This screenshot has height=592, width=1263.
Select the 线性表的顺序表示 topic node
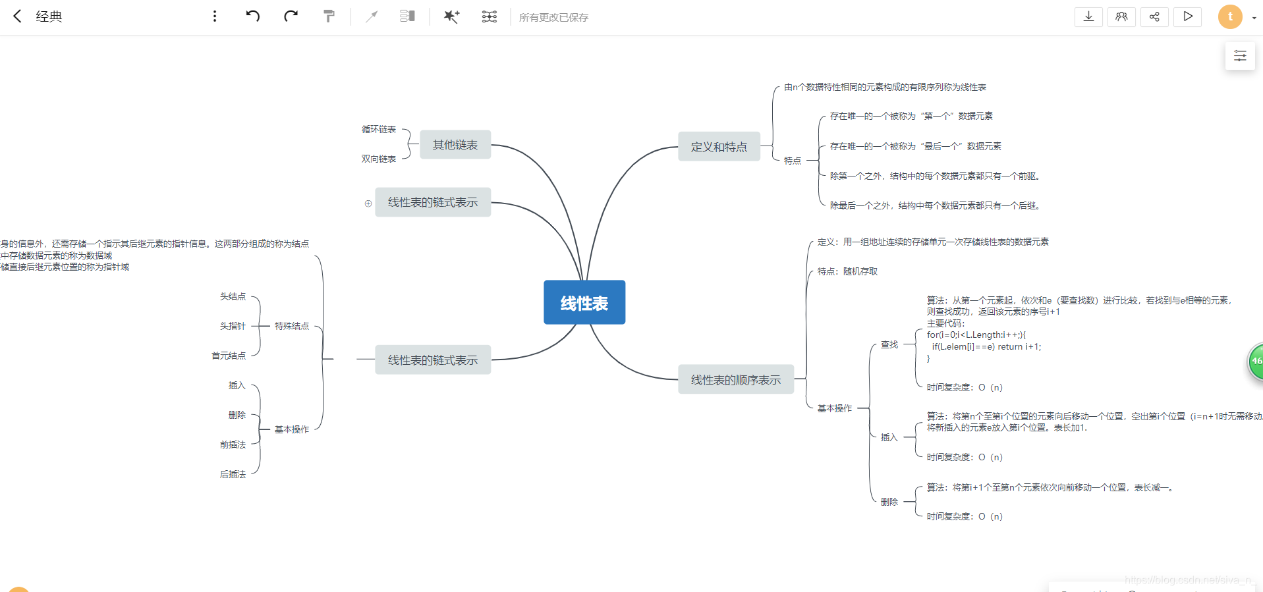[x=735, y=379]
